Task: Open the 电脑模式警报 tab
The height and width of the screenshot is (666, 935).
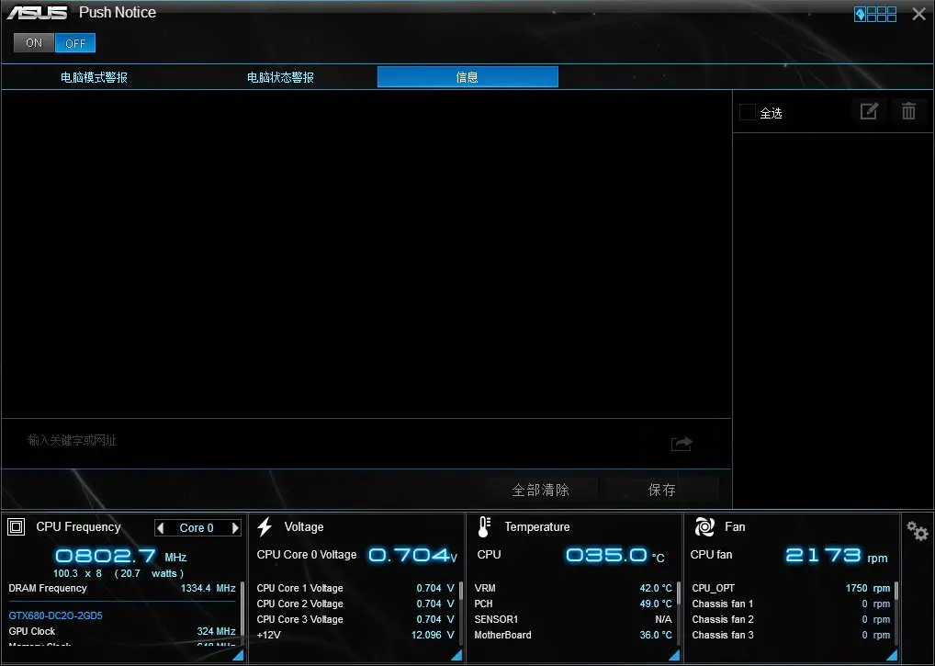Action: point(95,77)
